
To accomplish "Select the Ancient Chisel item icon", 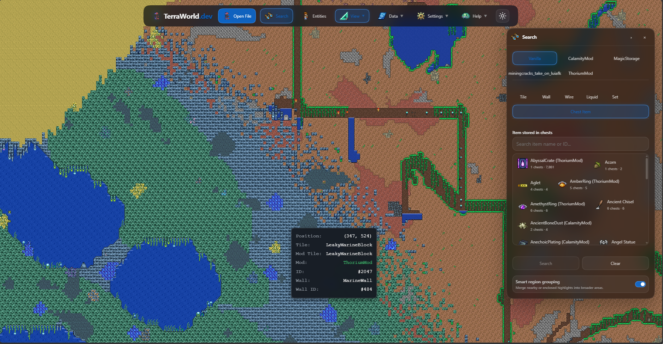I will pyautogui.click(x=599, y=205).
